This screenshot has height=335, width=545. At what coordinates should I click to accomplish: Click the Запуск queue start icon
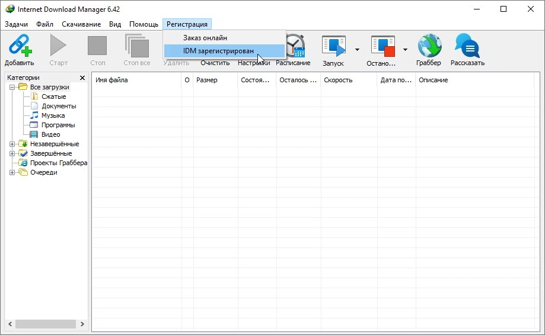click(334, 46)
